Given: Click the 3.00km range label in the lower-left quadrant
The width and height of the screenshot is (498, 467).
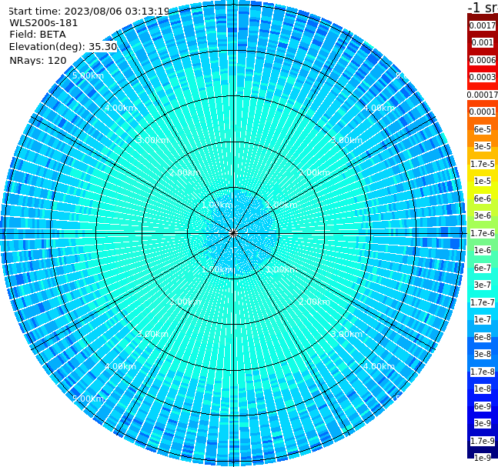Looking at the screenshot, I should point(152,334).
